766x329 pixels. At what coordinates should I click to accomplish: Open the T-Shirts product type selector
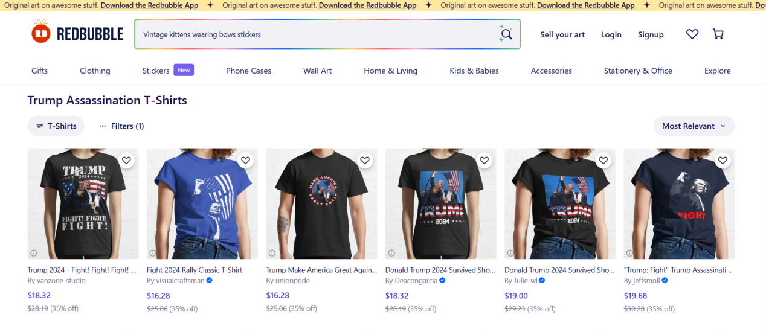tap(56, 126)
